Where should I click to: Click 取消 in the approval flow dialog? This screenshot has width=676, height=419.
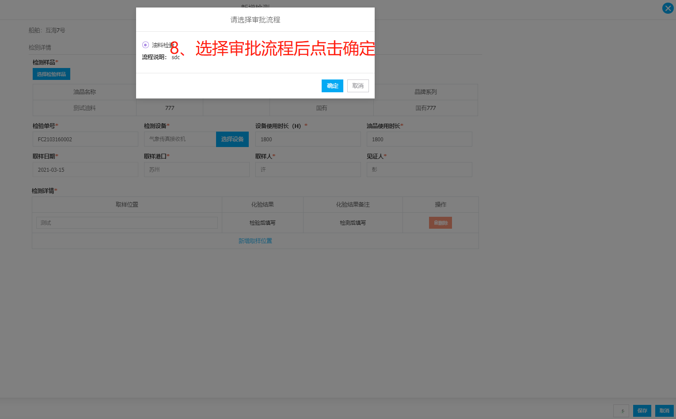click(x=358, y=86)
